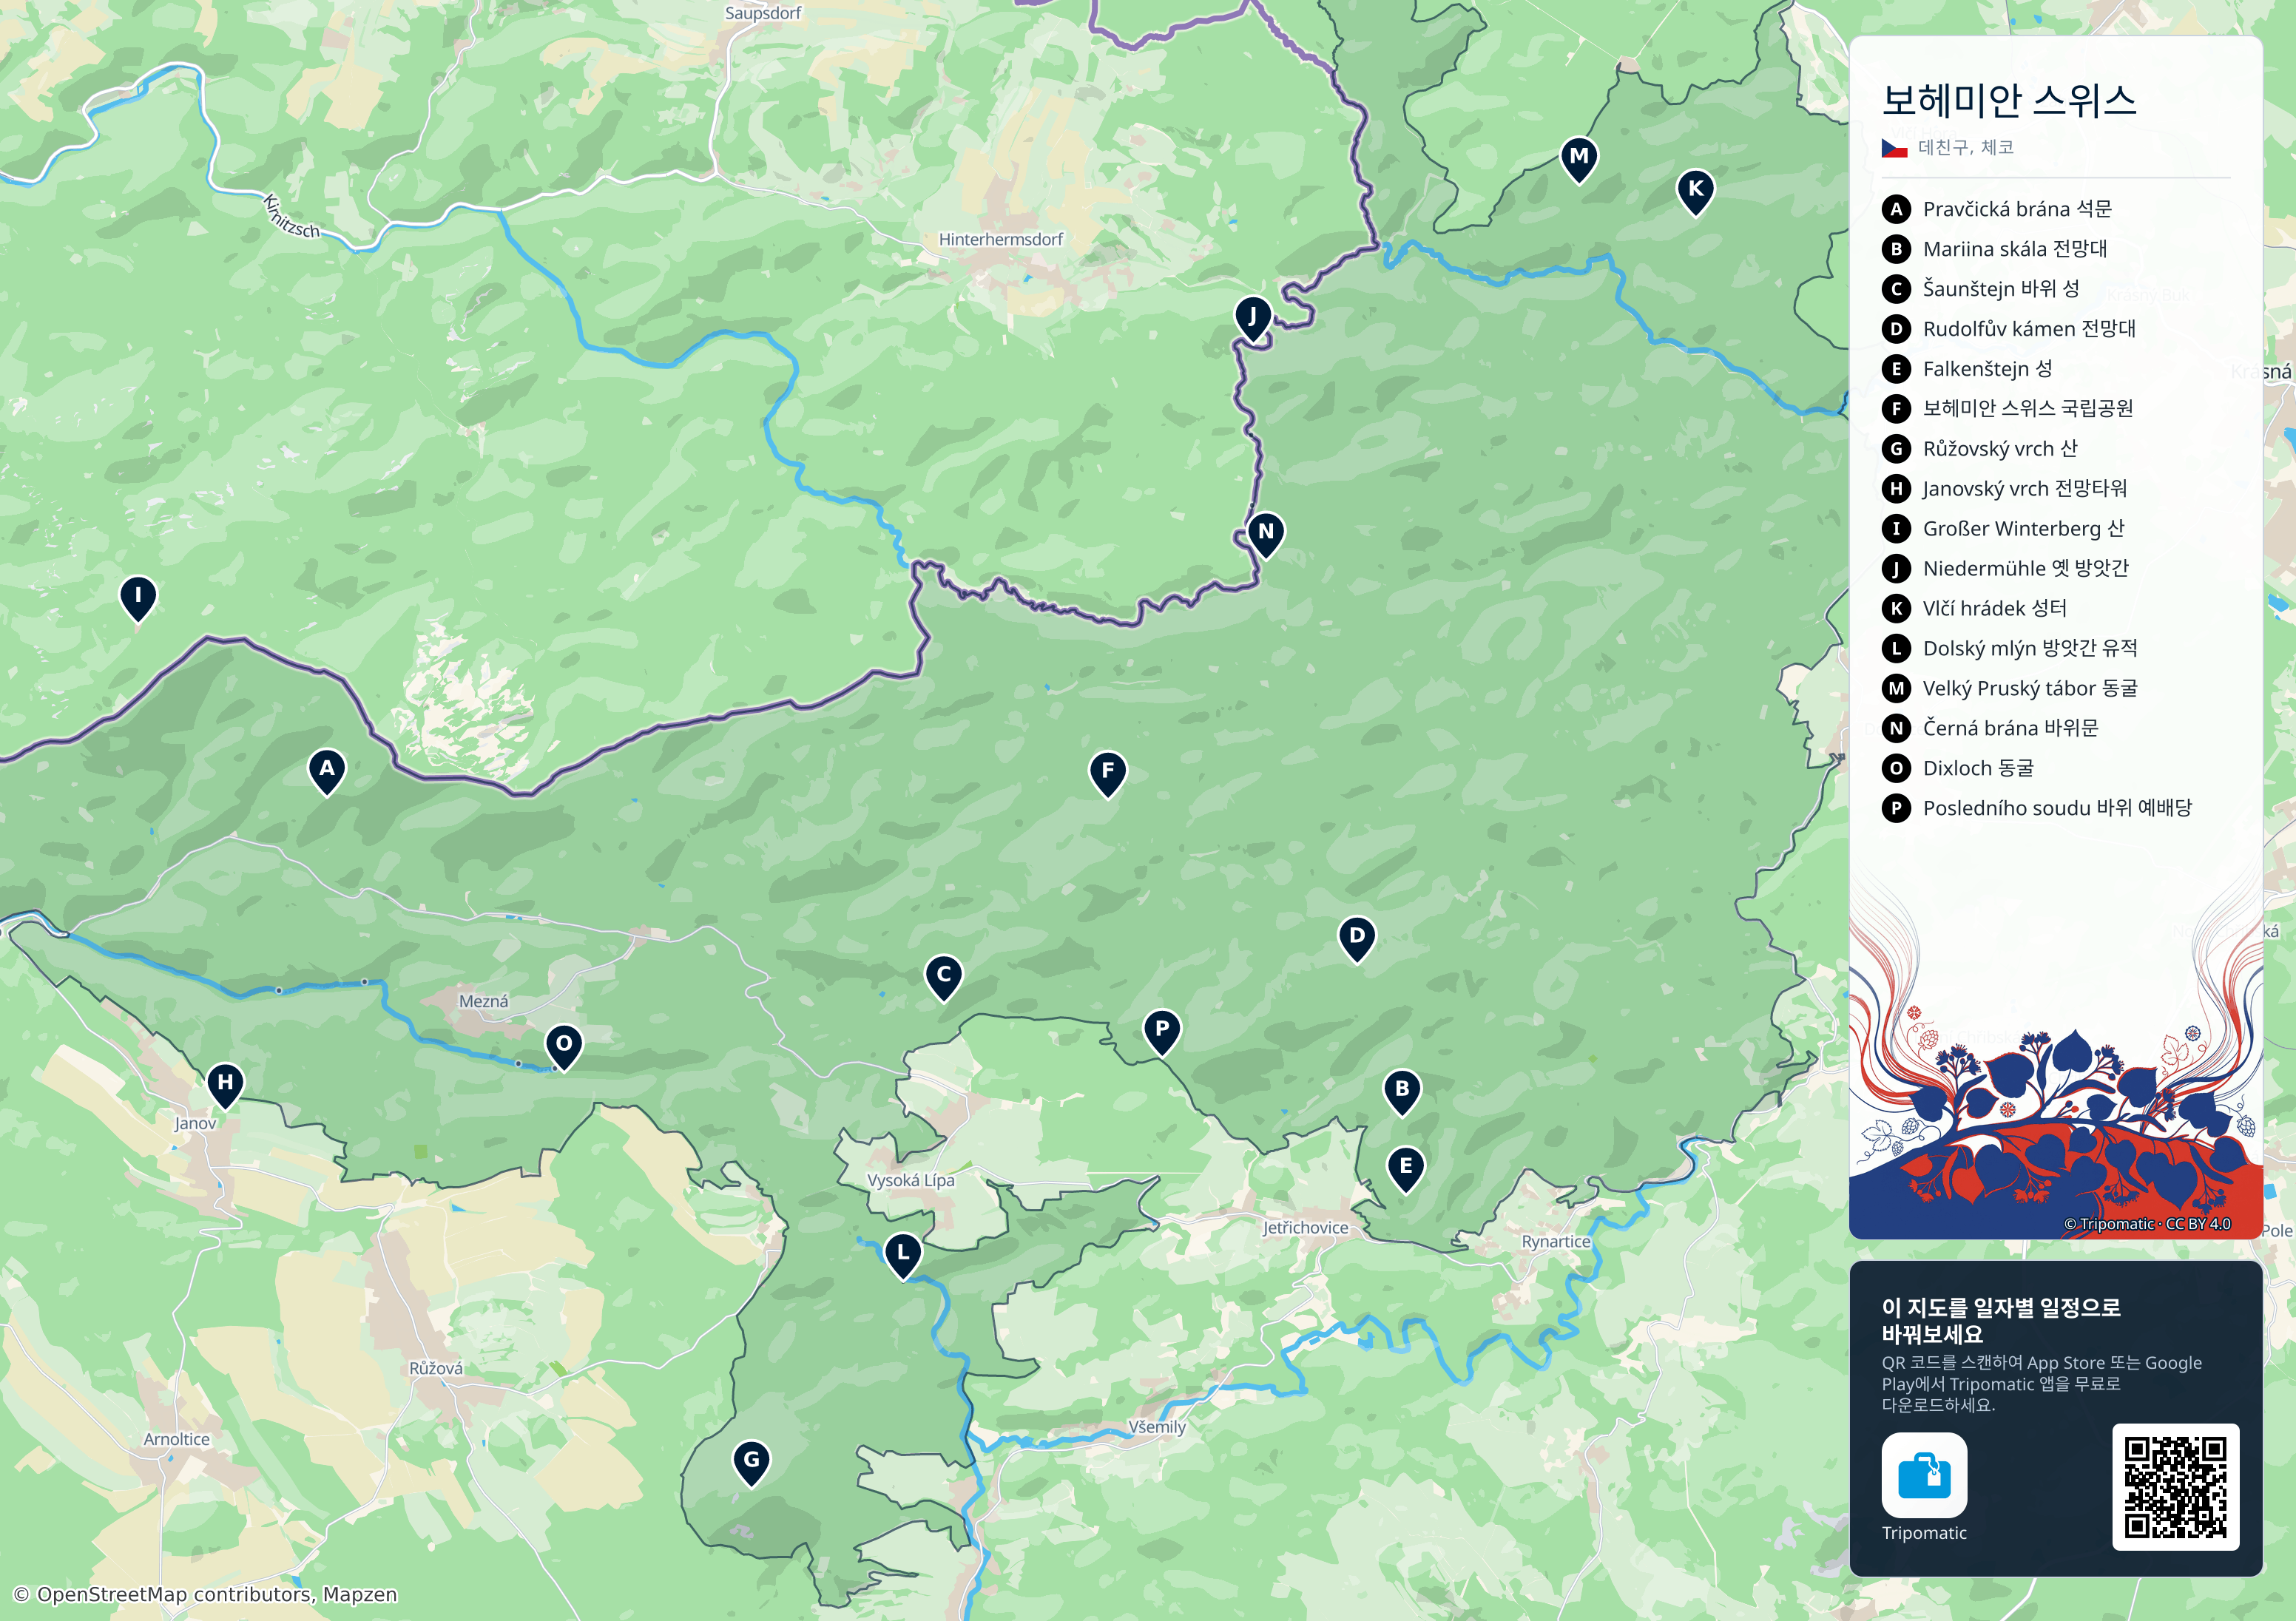Select map marker P
Screen dimensions: 2296x1621
pos(1162,1032)
